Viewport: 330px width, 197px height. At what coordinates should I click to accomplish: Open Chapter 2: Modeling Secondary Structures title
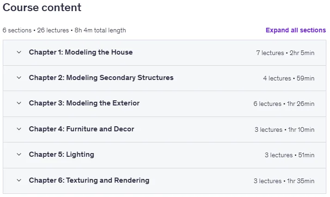click(101, 78)
